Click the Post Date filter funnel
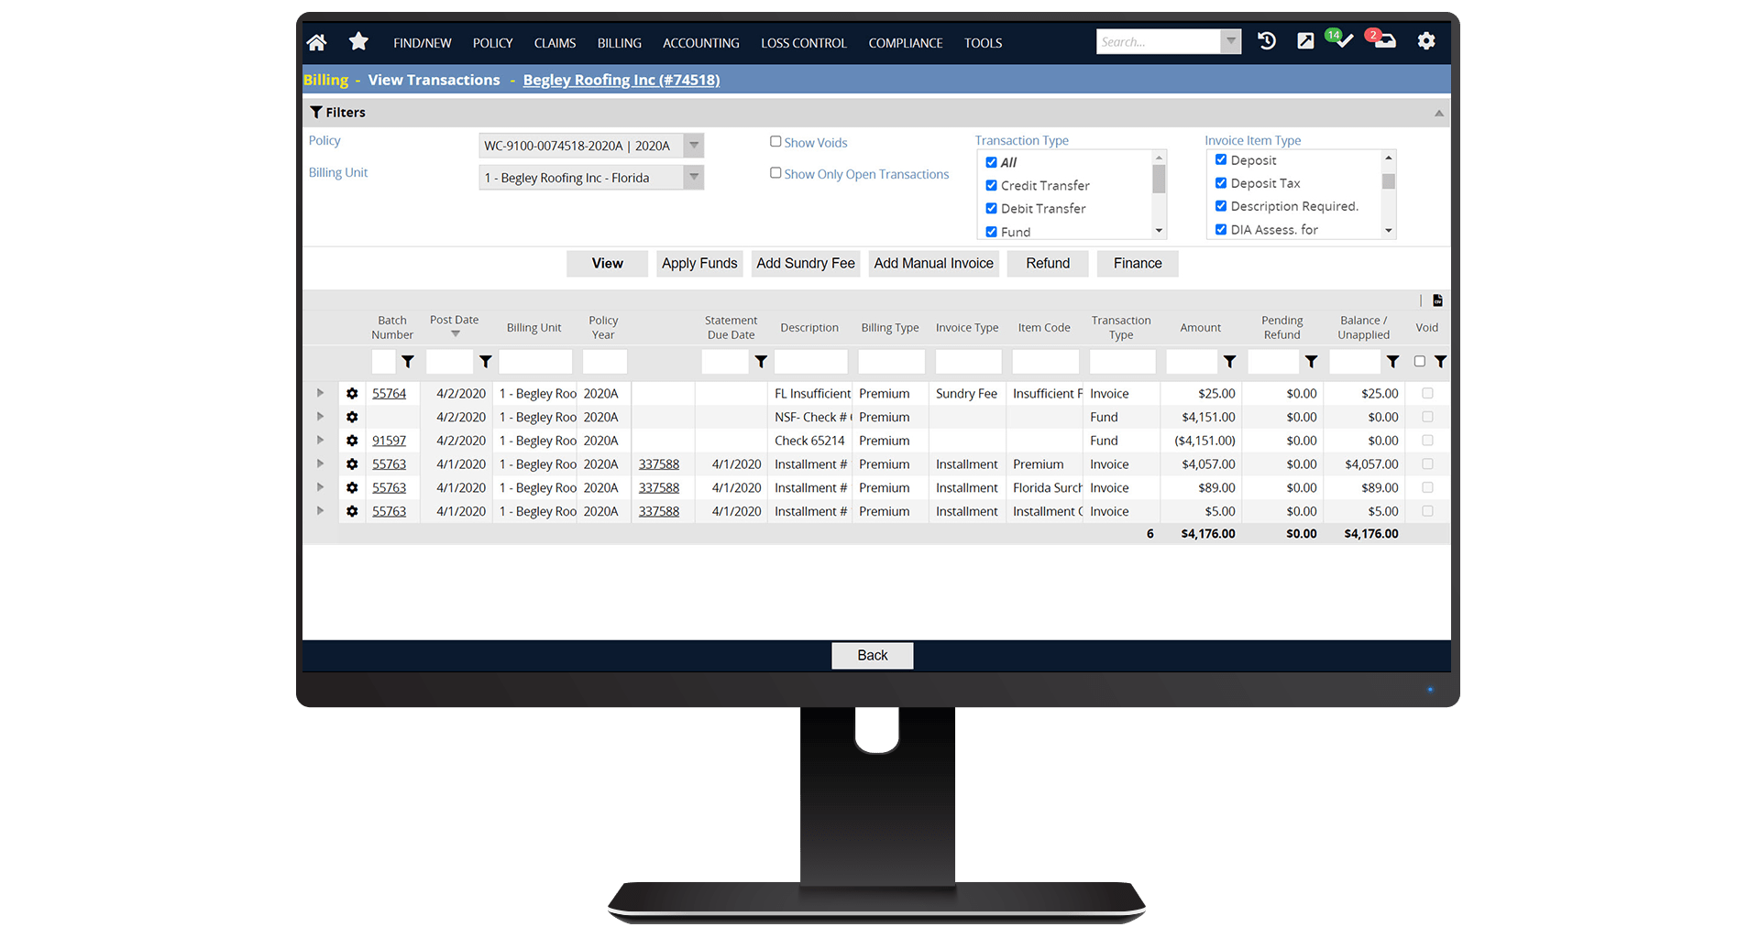 tap(486, 362)
